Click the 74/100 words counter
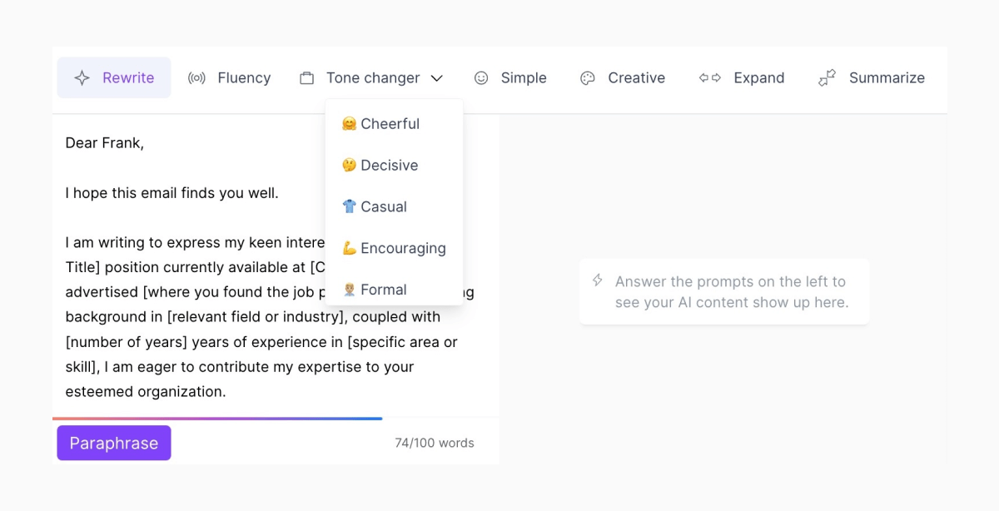The height and width of the screenshot is (511, 999). [x=435, y=443]
